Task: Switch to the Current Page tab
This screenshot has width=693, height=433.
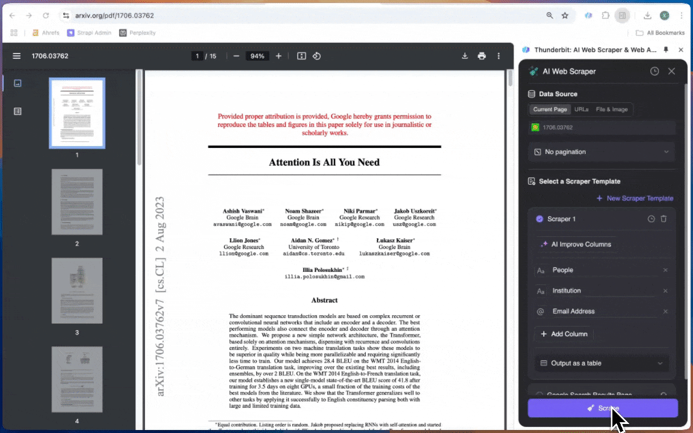Action: 550,109
